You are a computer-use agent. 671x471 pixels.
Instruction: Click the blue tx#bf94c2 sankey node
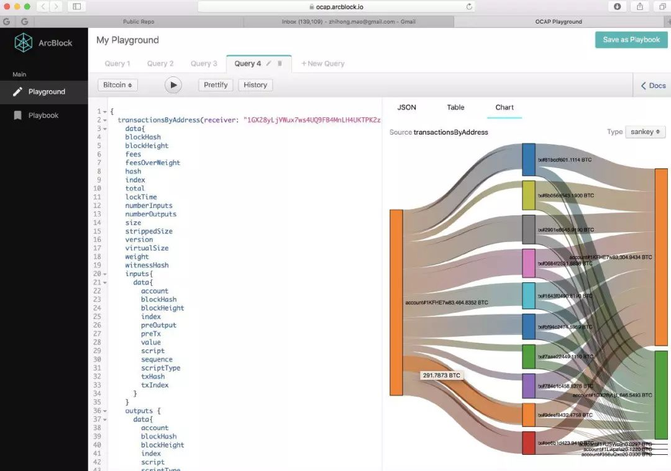point(529,326)
